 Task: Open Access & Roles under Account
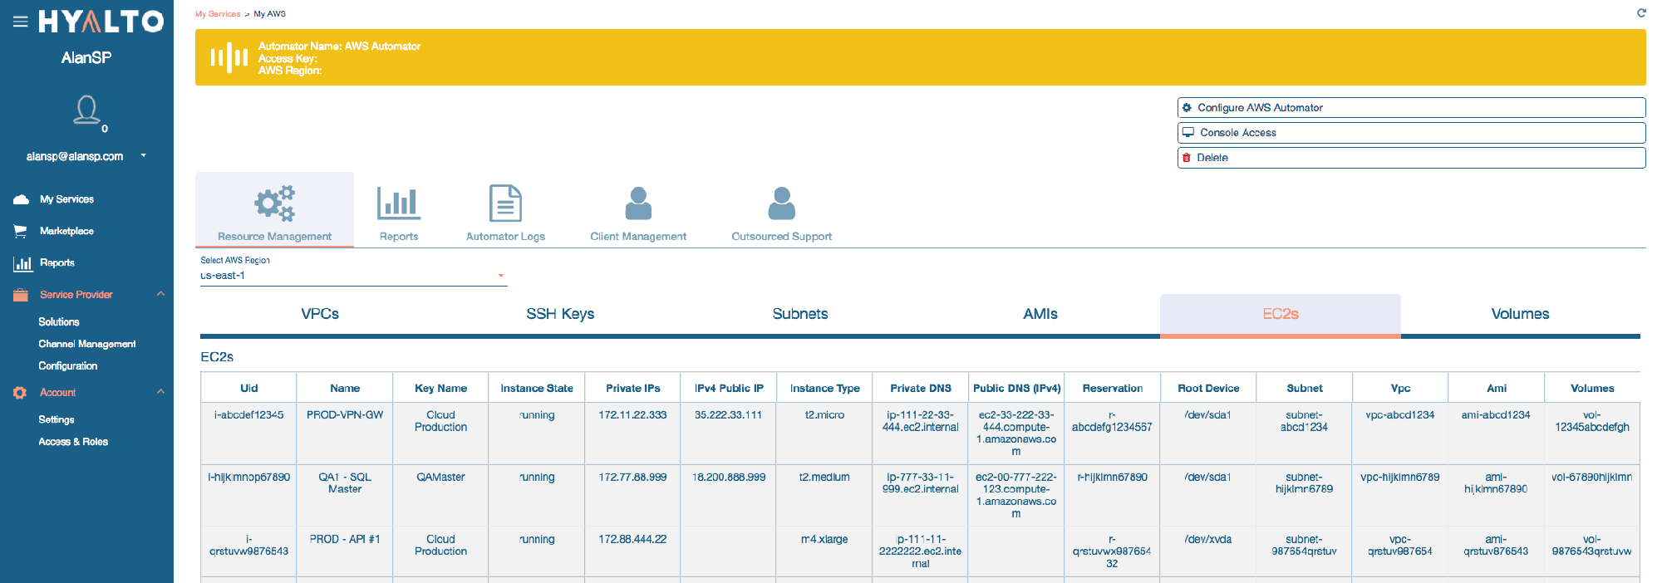[73, 442]
